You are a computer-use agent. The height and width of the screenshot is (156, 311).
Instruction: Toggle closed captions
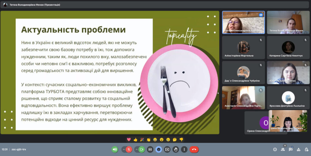pyautogui.click(x=150, y=149)
